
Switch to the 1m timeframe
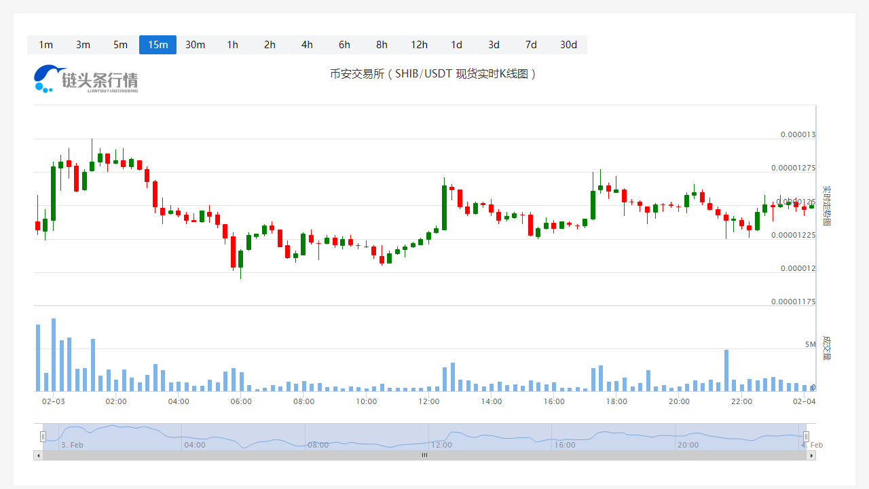(x=45, y=45)
